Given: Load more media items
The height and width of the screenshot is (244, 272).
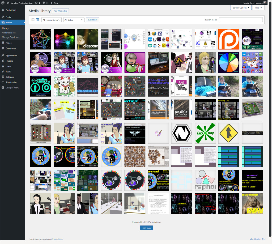Looking at the screenshot, I should [x=146, y=228].
